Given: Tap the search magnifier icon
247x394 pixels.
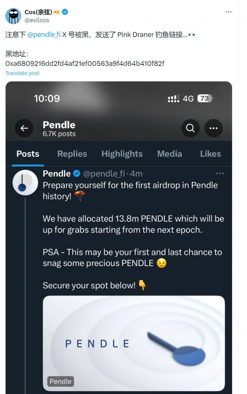Looking at the screenshot, I should point(190,129).
